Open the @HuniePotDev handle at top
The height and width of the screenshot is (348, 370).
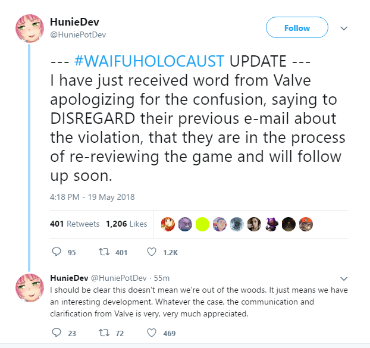[78, 35]
